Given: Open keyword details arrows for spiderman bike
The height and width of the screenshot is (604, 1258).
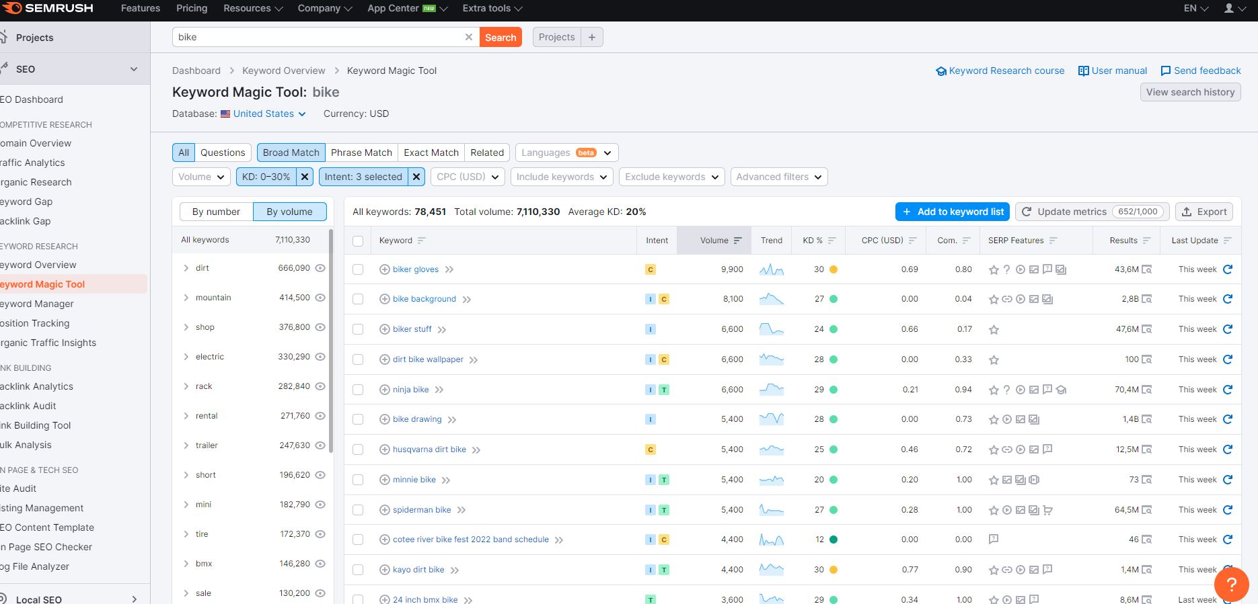Looking at the screenshot, I should (461, 510).
